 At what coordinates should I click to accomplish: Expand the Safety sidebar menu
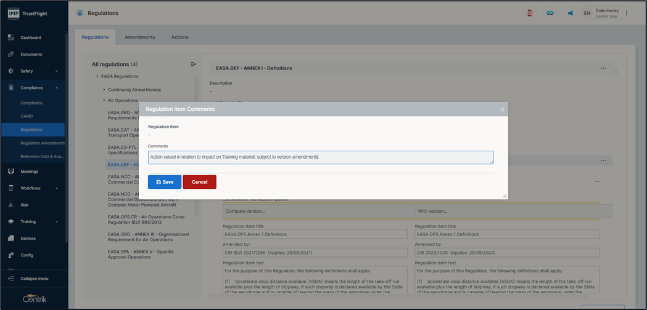[x=57, y=71]
